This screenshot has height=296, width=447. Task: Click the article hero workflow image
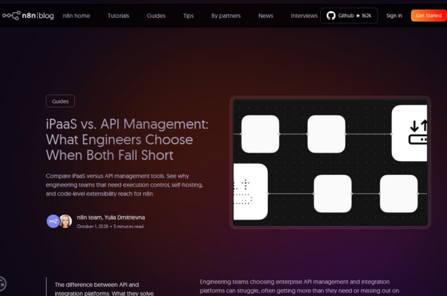pyautogui.click(x=330, y=162)
